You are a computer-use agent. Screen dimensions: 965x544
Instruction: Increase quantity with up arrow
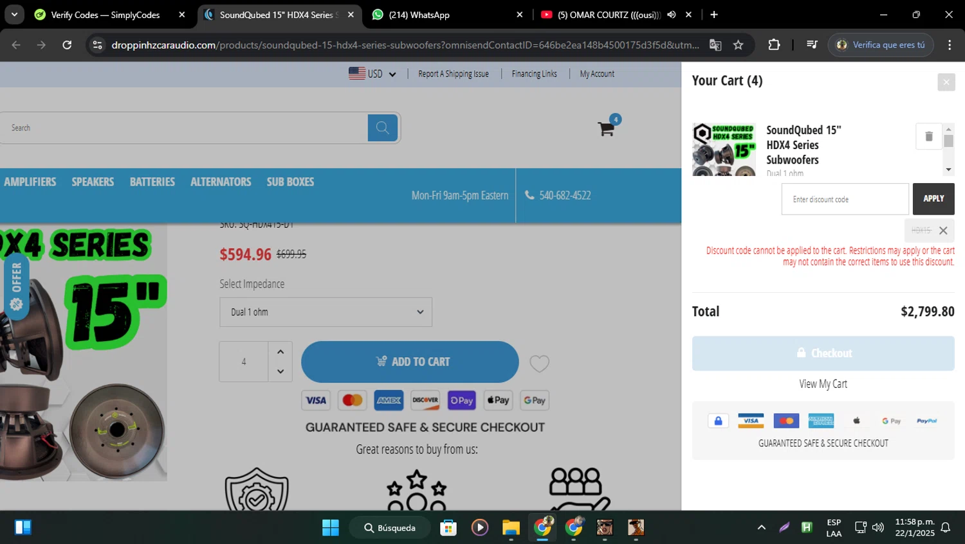click(280, 352)
